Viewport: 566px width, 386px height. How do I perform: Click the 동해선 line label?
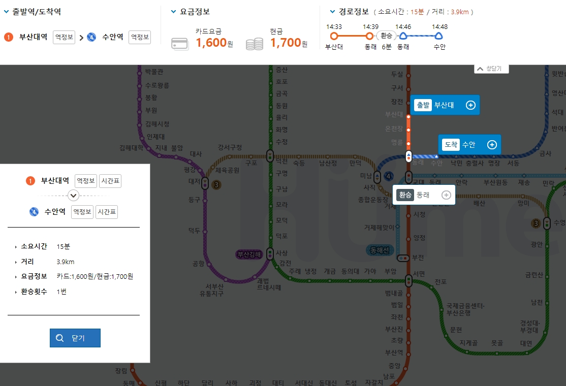(380, 250)
